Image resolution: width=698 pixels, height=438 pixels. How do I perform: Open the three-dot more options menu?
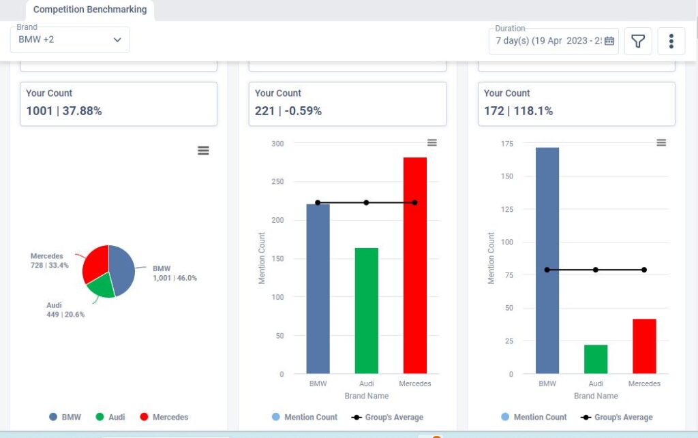click(x=671, y=41)
